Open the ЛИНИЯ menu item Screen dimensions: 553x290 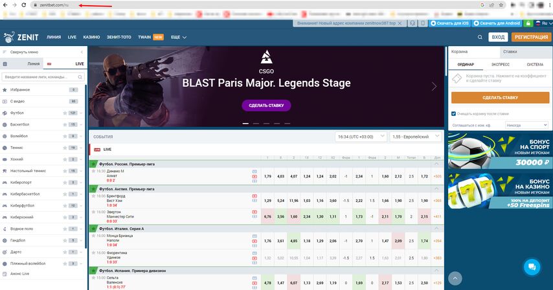[54, 37]
